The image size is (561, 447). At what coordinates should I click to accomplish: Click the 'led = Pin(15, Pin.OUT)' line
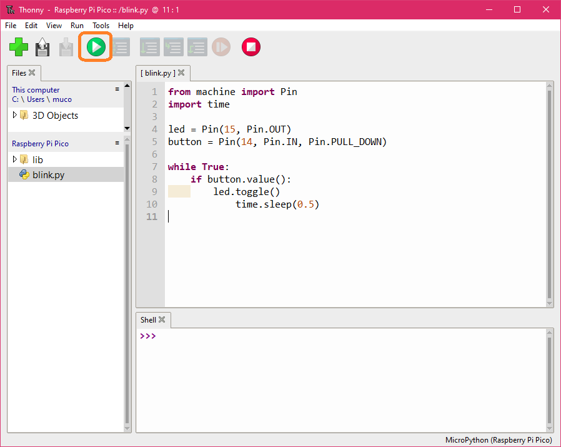pyautogui.click(x=230, y=129)
